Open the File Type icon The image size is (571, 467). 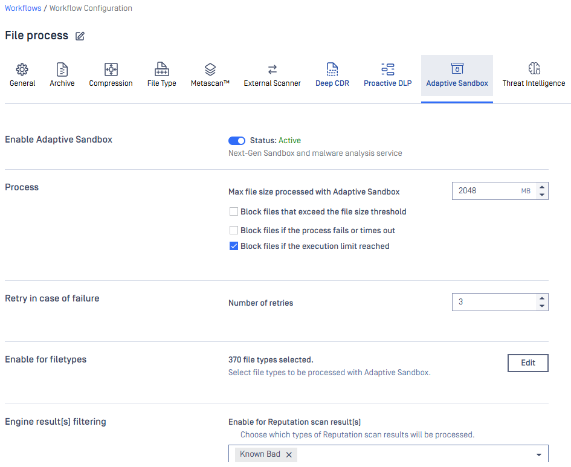[x=161, y=69]
